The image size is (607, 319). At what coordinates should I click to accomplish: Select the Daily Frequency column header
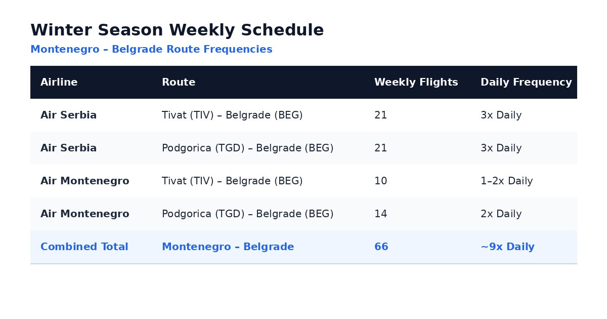(526, 83)
